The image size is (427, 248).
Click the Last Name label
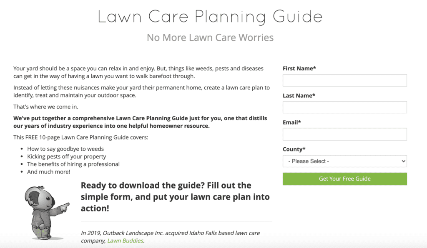tap(299, 96)
